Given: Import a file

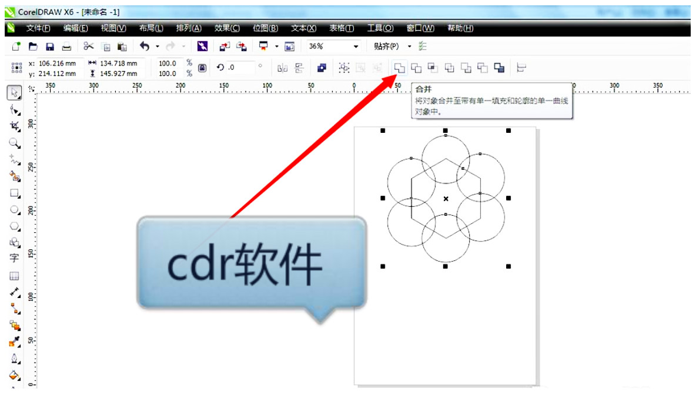Looking at the screenshot, I should (225, 46).
